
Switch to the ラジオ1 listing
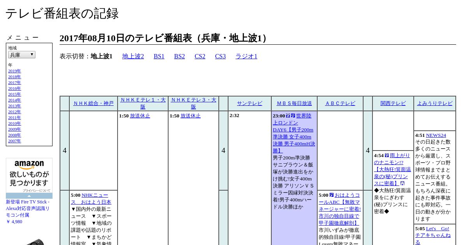[246, 56]
